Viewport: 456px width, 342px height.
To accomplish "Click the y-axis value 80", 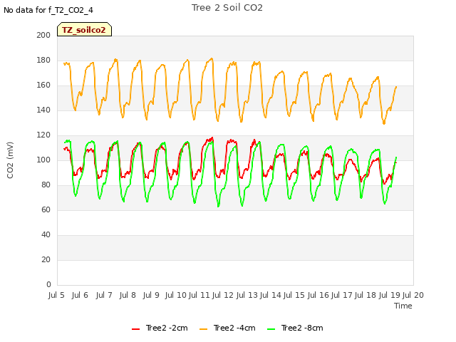I will (x=46, y=185).
